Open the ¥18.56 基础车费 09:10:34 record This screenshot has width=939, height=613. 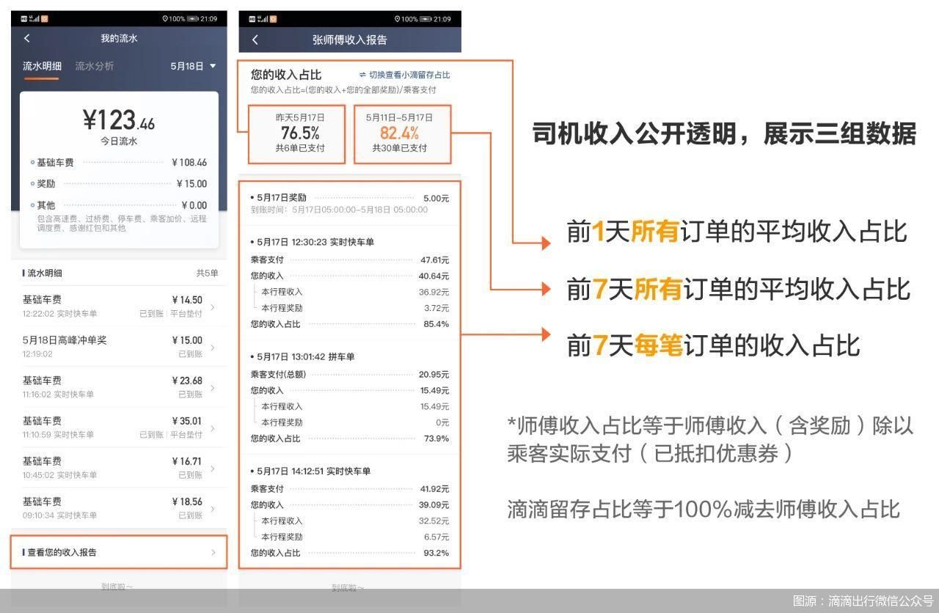pos(119,508)
